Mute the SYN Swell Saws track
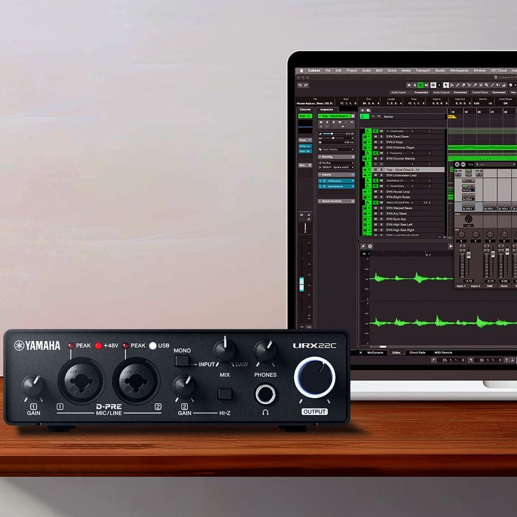 pyautogui.click(x=375, y=137)
